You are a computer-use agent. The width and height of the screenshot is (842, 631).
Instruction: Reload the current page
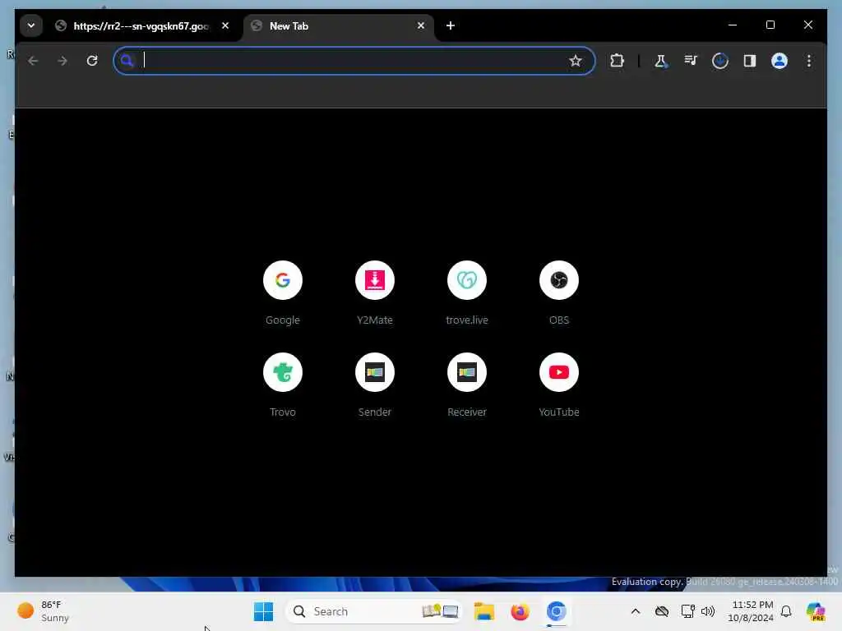pyautogui.click(x=92, y=61)
